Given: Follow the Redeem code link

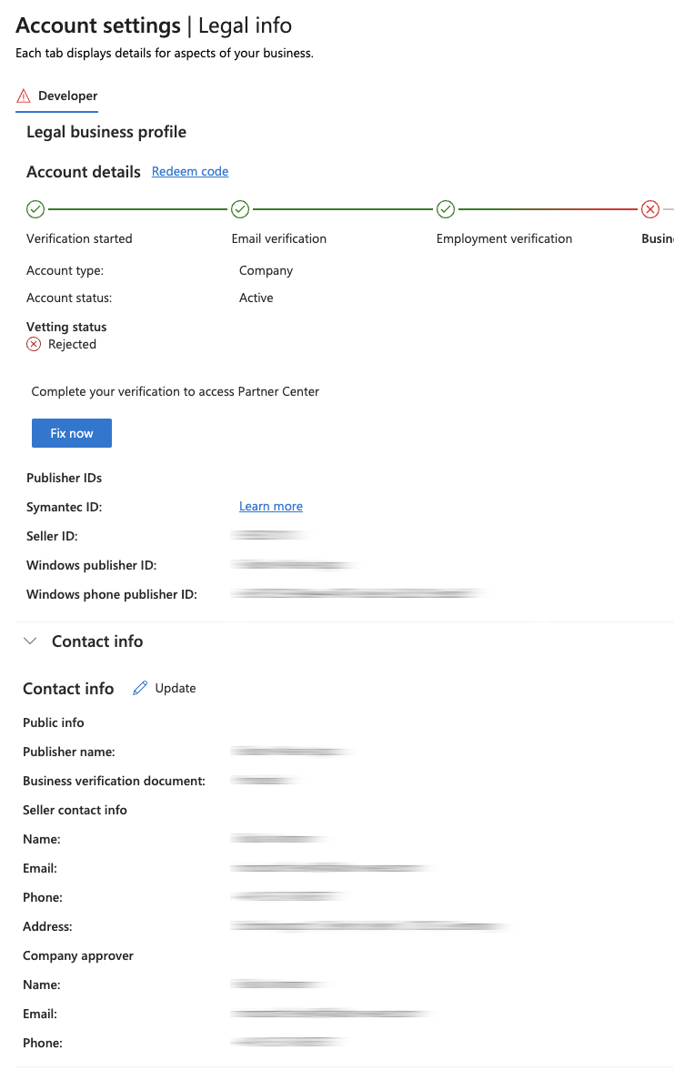Looking at the screenshot, I should pyautogui.click(x=190, y=172).
